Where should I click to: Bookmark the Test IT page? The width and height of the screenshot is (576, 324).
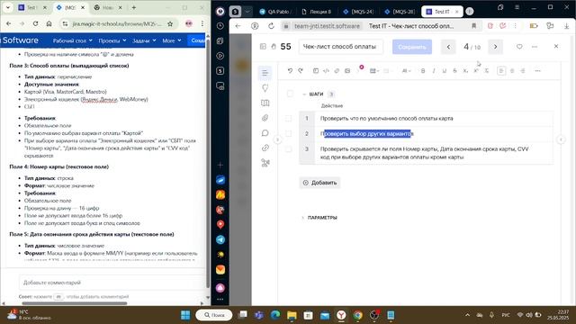(474, 26)
